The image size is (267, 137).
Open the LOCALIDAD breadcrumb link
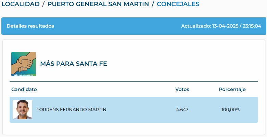[x=21, y=4]
